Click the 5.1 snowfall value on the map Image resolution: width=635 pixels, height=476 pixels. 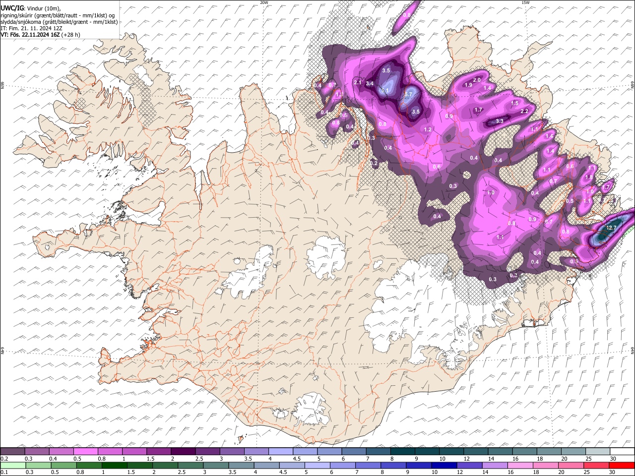click(x=385, y=91)
